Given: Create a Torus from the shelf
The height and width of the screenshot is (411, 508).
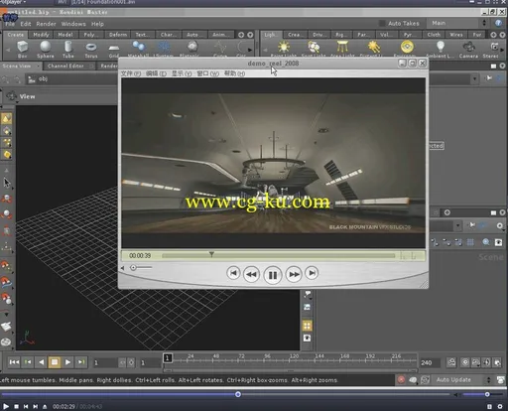Looking at the screenshot, I should coord(91,49).
